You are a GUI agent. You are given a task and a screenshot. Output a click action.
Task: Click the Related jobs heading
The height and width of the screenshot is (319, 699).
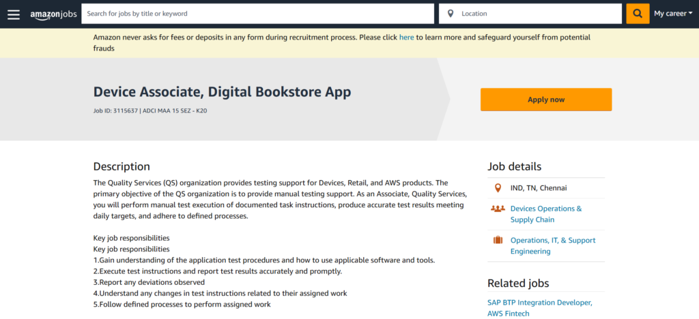517,283
